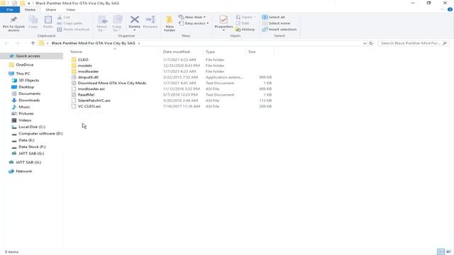The width and height of the screenshot is (454, 255).
Task: Open Network in navigation pane
Action: (x=23, y=171)
